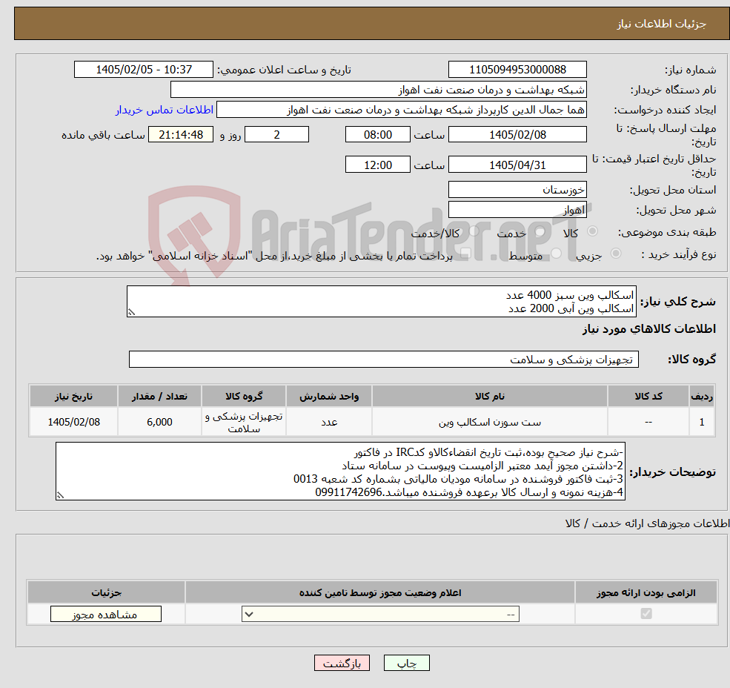Click the جزئیات اطلاعات نیاز page title
This screenshot has width=730, height=688.
(662, 24)
